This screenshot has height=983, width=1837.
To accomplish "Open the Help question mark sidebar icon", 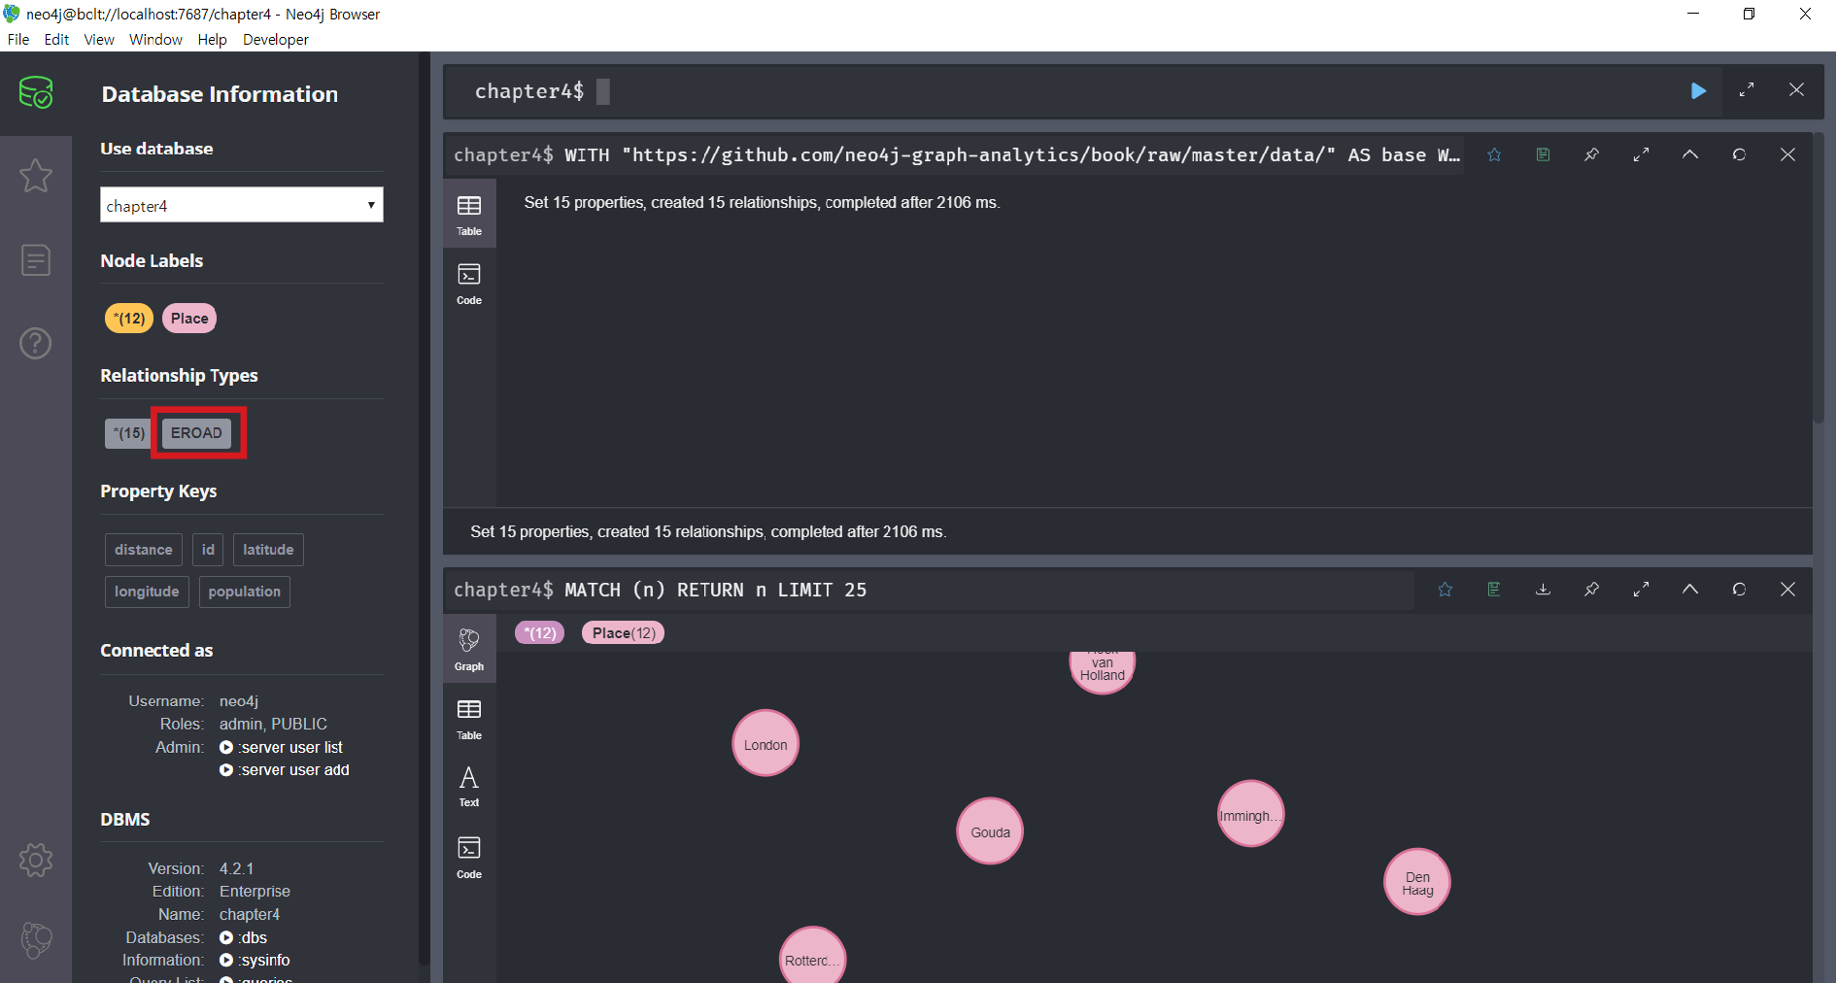I will (36, 343).
